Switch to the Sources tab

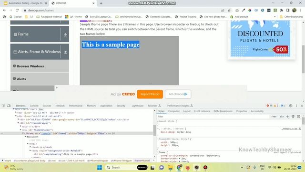(x=47, y=106)
